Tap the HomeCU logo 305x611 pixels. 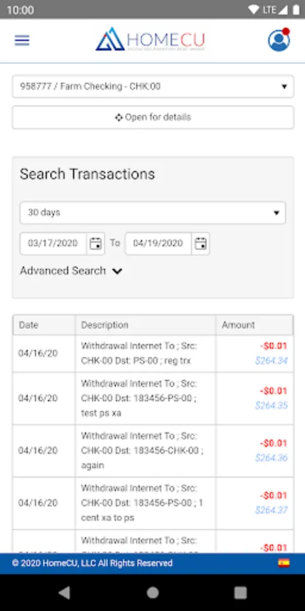[150, 39]
